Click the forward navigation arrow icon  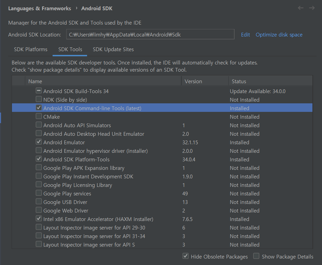pos(312,8)
